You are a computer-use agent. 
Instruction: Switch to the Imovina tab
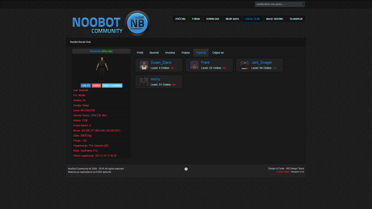170,52
